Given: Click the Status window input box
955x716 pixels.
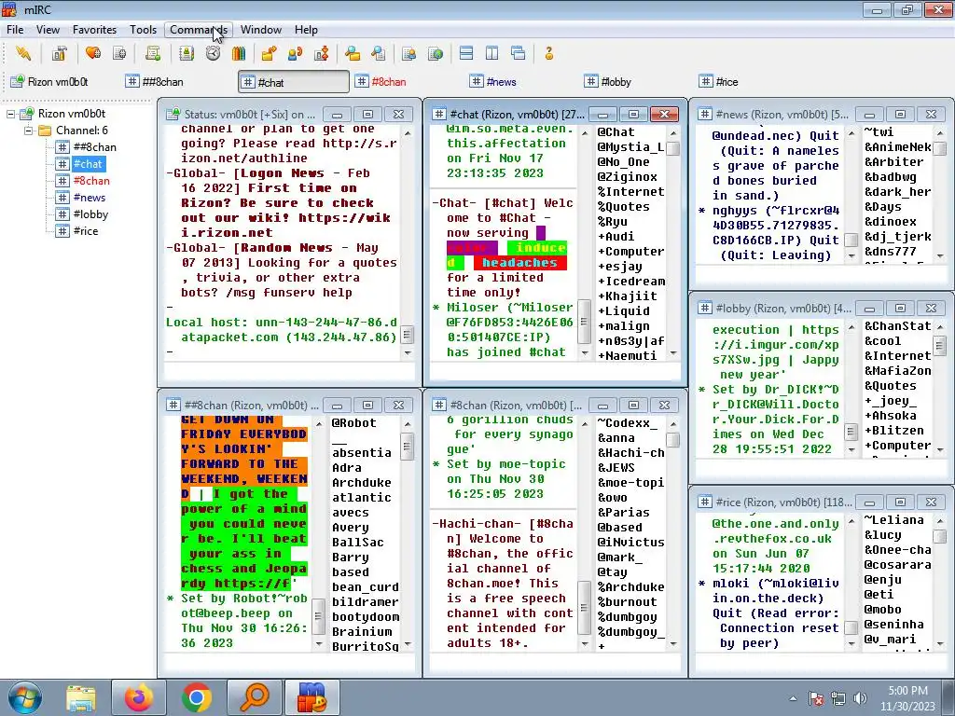Looking at the screenshot, I should click(x=289, y=371).
